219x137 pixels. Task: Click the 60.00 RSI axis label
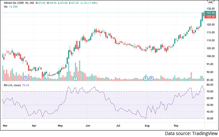click(210, 98)
